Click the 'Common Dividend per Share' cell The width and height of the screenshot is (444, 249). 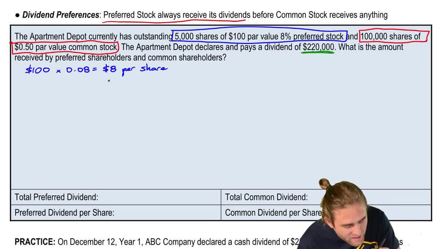[326, 213]
